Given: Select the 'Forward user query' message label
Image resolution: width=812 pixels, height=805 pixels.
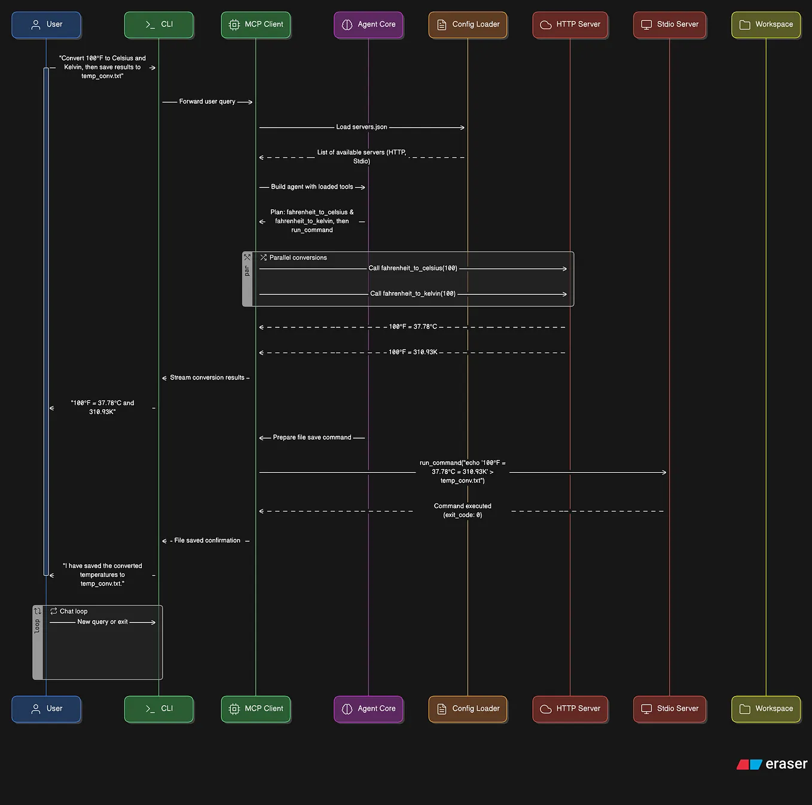Looking at the screenshot, I should 207,101.
